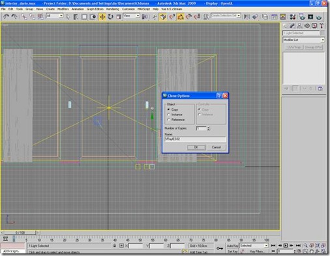Click the Key Filters button
This screenshot has width=330, height=256.
257,251
